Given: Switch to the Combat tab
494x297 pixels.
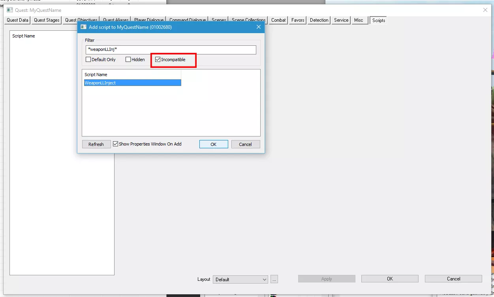Looking at the screenshot, I should (278, 20).
